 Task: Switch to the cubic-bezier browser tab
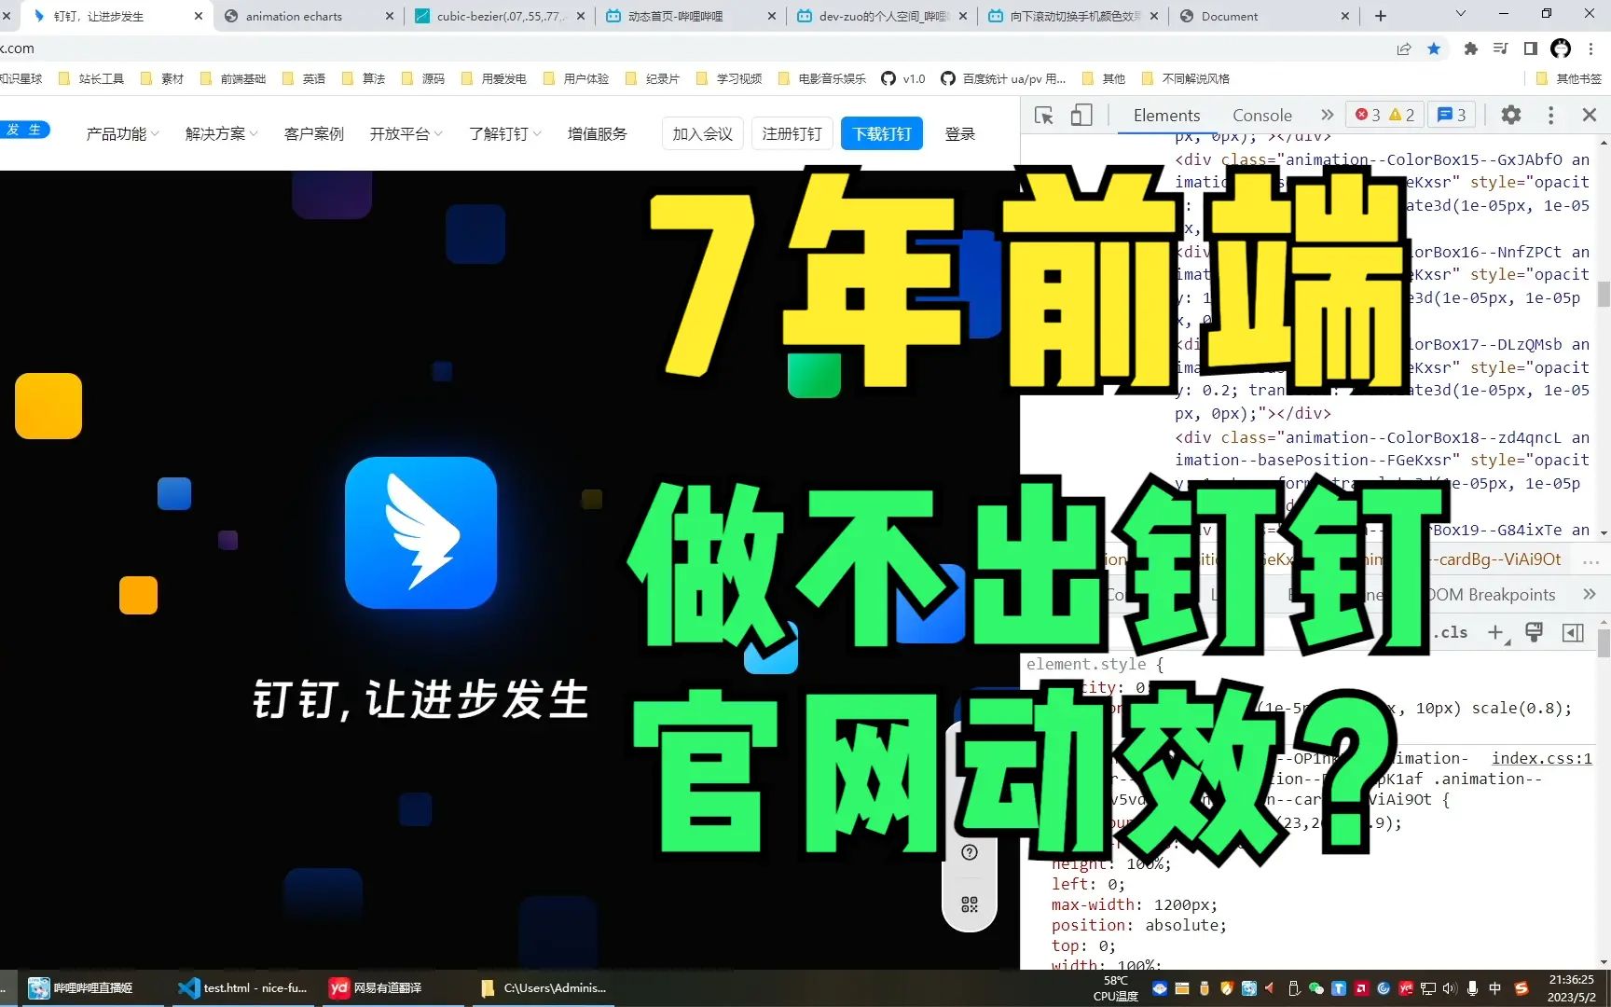(x=501, y=16)
